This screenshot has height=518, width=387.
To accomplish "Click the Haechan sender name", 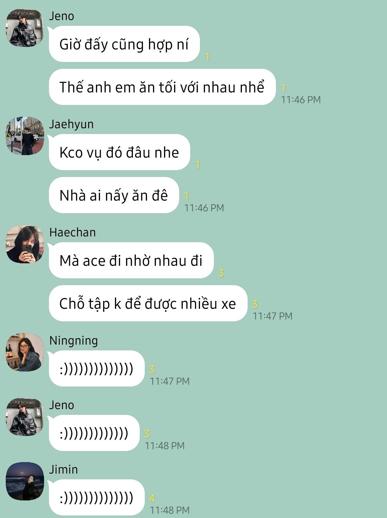I will pyautogui.click(x=73, y=232).
